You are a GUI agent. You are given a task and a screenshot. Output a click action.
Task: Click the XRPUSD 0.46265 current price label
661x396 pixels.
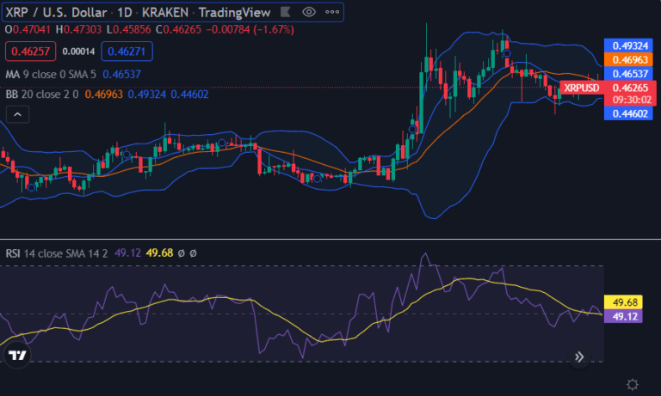pyautogui.click(x=608, y=88)
